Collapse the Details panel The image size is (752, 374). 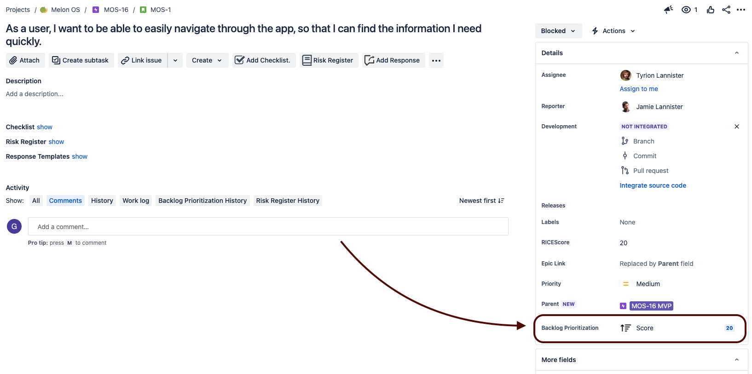coord(736,53)
